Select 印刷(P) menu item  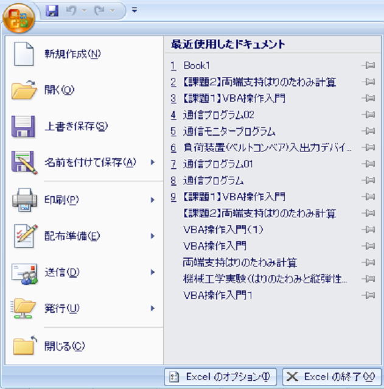click(x=84, y=200)
